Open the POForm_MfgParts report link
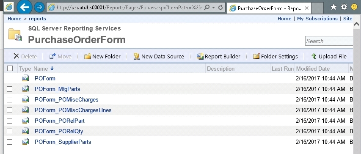 pos(57,89)
